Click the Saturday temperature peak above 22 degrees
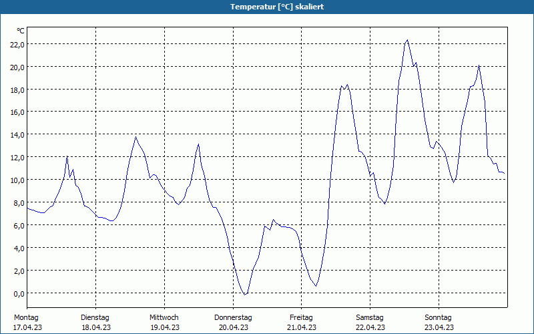Viewport: 534px width, 334px height. click(407, 40)
